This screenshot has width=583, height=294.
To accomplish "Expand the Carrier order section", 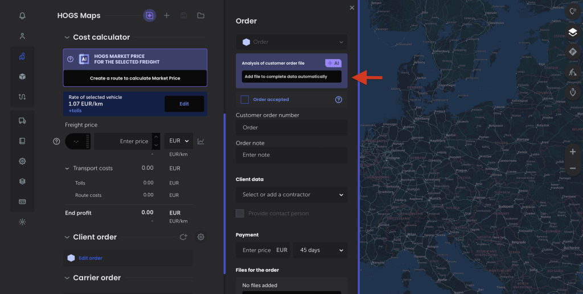I will click(x=67, y=278).
